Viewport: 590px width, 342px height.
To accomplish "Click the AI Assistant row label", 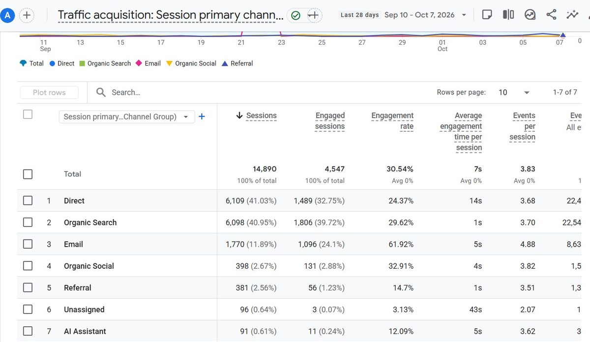I will pyautogui.click(x=85, y=331).
